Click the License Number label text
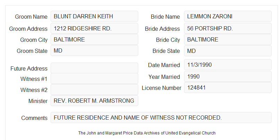Screen dimensions: 279x140 162,88
